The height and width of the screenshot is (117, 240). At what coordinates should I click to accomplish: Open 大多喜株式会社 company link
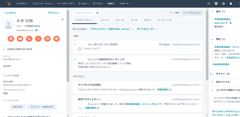(x=222, y=19)
